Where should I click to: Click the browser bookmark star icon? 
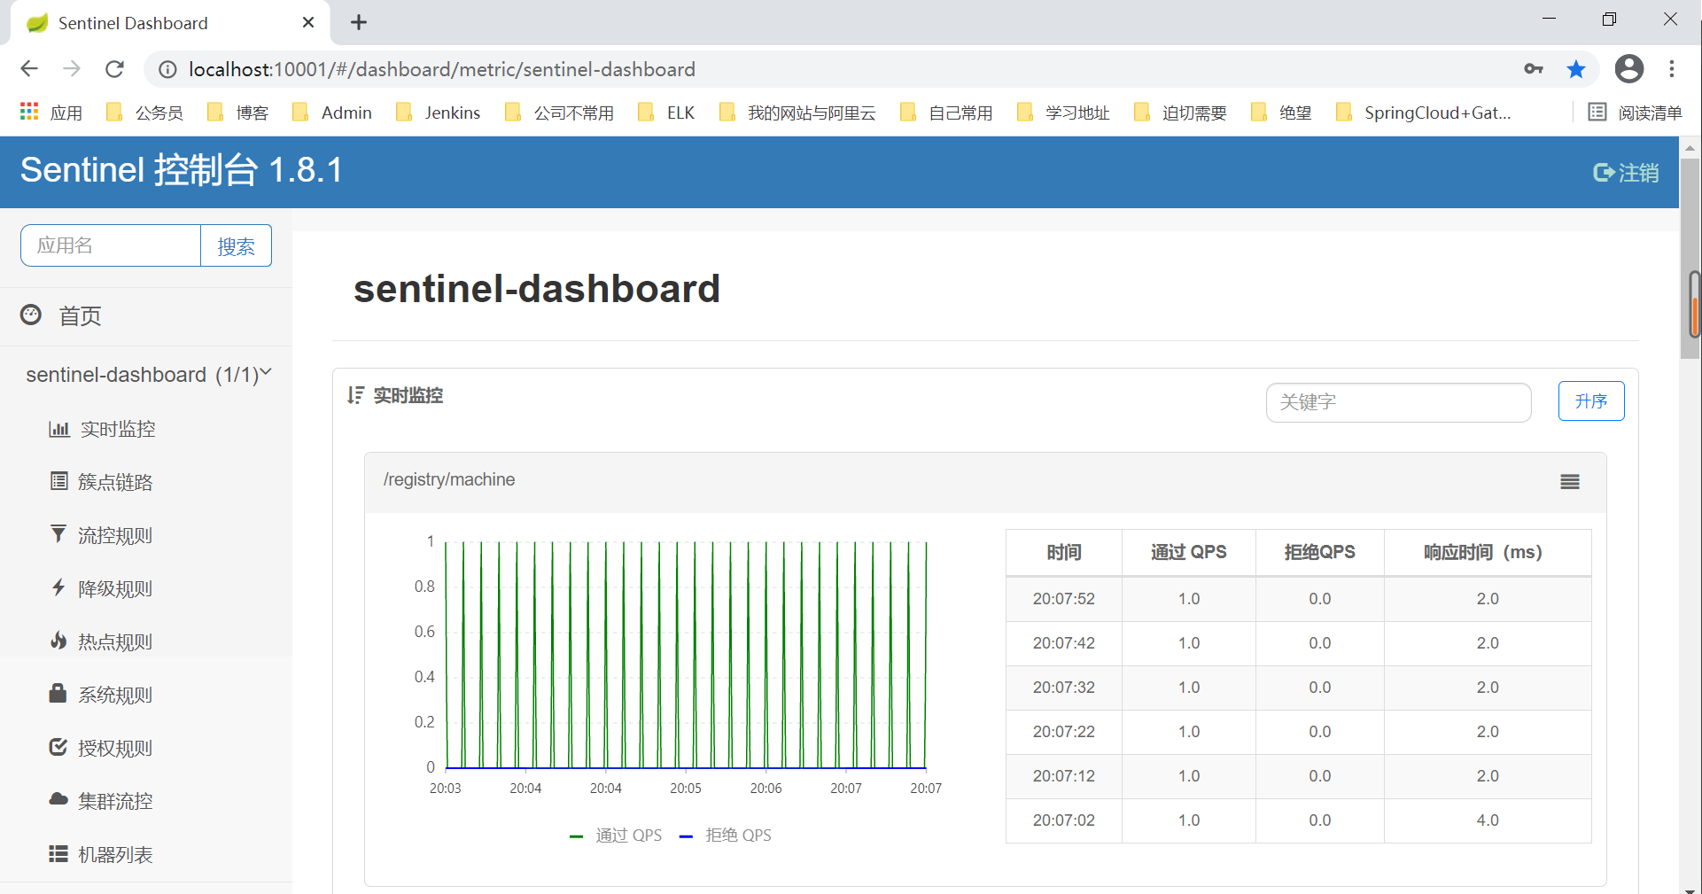coord(1576,69)
